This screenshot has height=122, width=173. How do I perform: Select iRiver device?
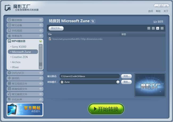coord(15,67)
